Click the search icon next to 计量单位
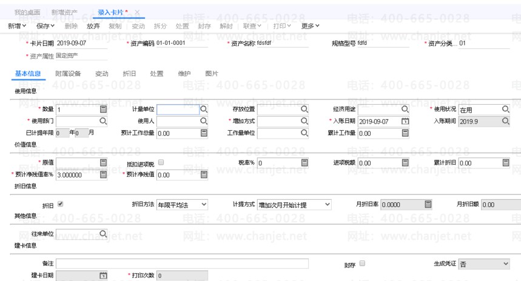The width and height of the screenshot is (521, 281). click(204, 109)
